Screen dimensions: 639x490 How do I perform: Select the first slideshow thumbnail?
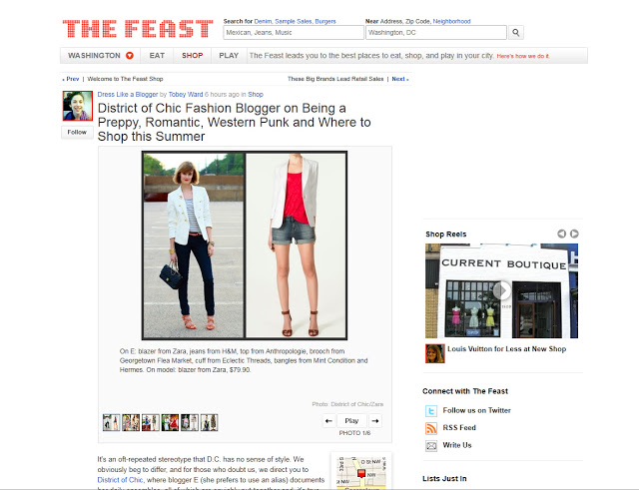pyautogui.click(x=111, y=422)
